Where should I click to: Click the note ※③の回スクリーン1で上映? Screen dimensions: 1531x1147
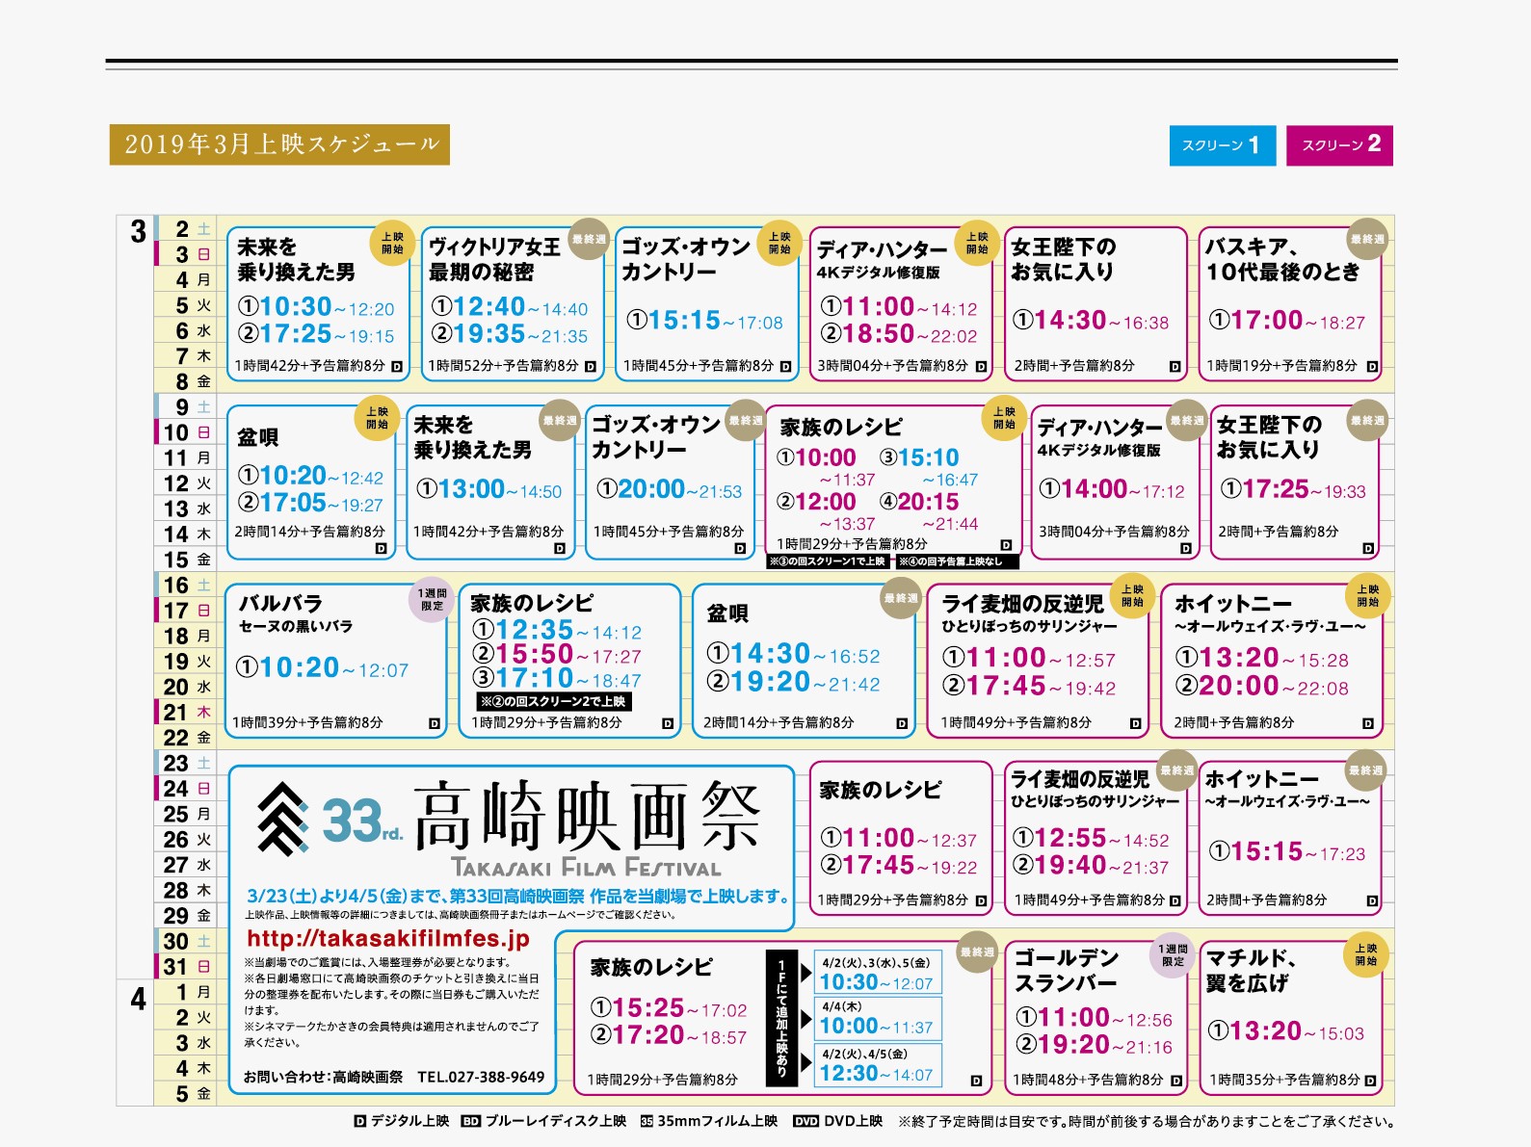(x=828, y=561)
